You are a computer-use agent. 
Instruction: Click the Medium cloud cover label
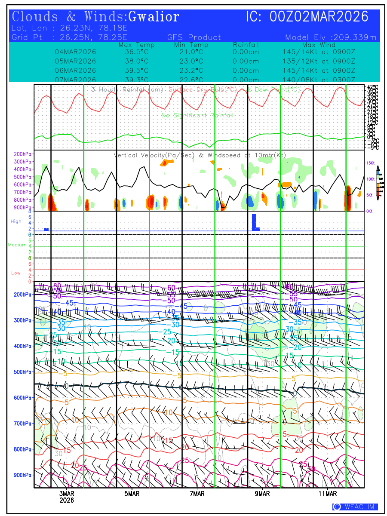click(x=17, y=245)
